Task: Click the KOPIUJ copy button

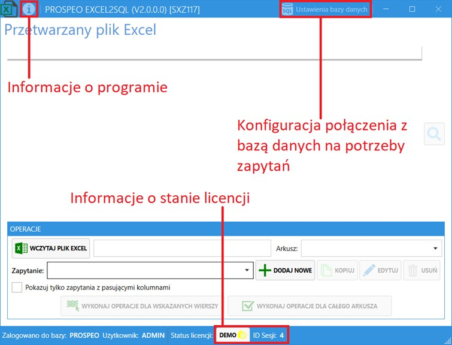Action: [336, 271]
